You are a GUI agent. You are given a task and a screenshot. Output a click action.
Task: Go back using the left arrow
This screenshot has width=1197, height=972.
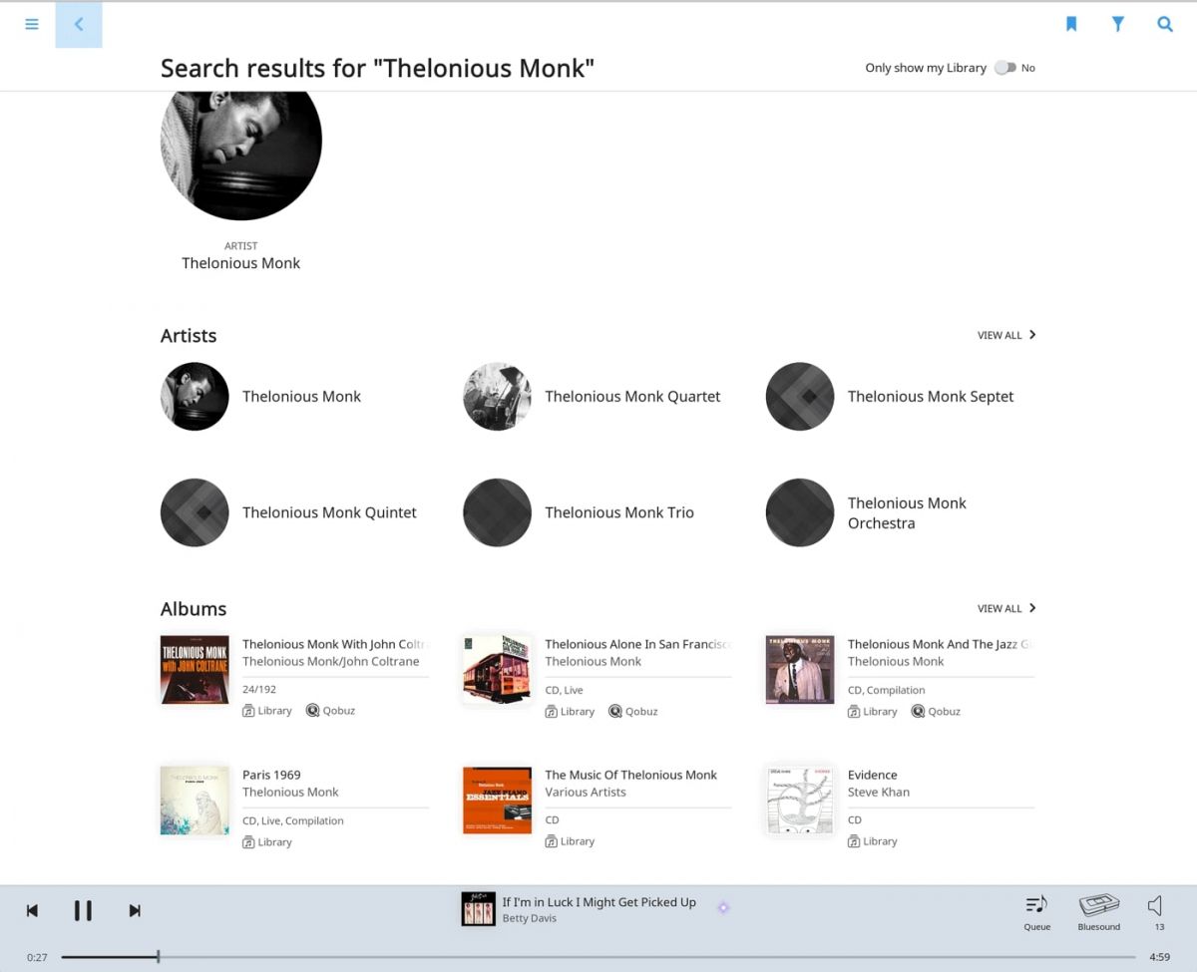point(79,24)
